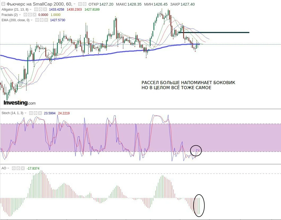Hide the Stoch indicator with its eye icon
The width and height of the screenshot is (281, 220).
[x=31, y=113]
